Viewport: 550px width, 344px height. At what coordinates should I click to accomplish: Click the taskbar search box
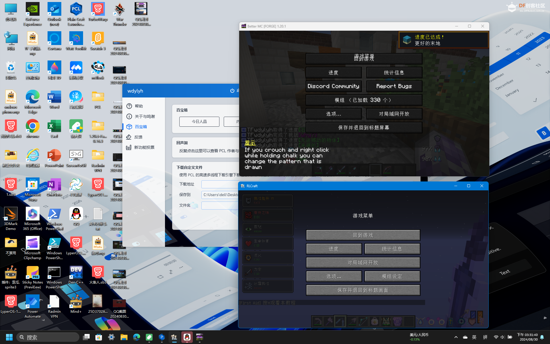pyautogui.click(x=48, y=337)
